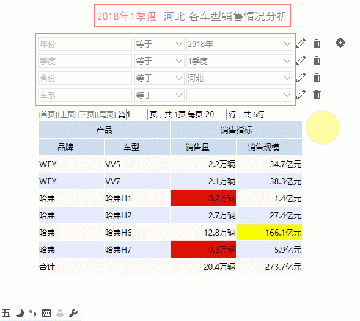Click the rows per page input field
This screenshot has height=321, width=360.
[215, 114]
